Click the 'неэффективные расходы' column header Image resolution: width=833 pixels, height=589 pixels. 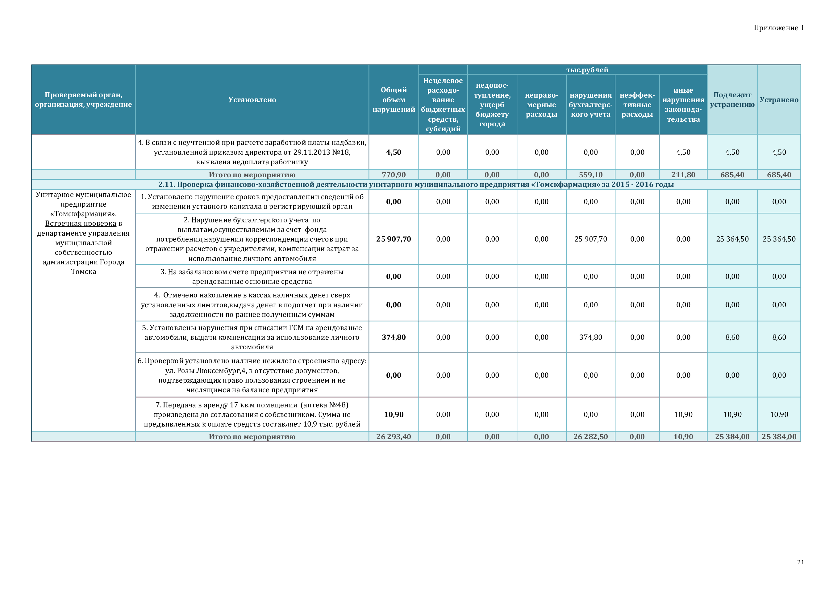pyautogui.click(x=637, y=105)
